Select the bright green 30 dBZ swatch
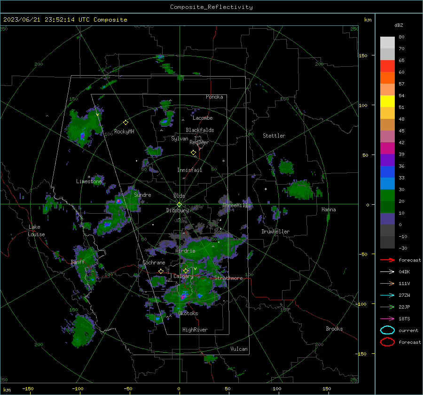Viewport: 423px width, 395px height. (387, 195)
